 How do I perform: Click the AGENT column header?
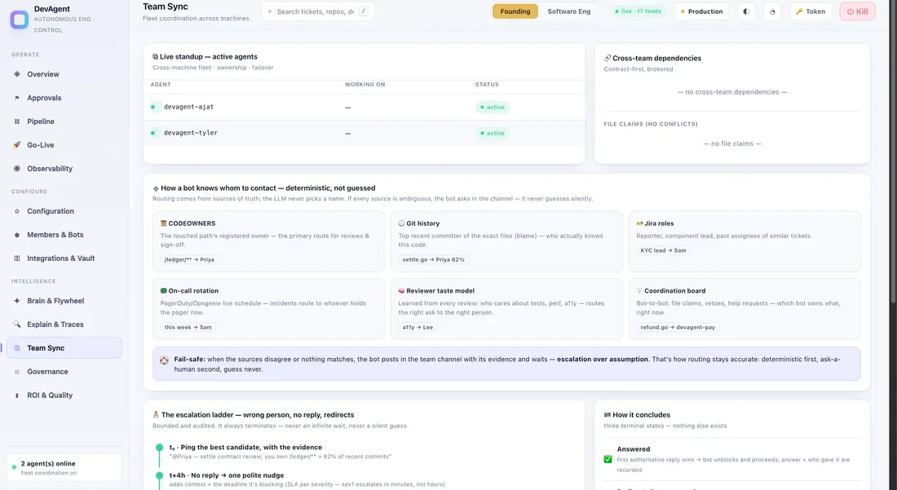click(161, 85)
